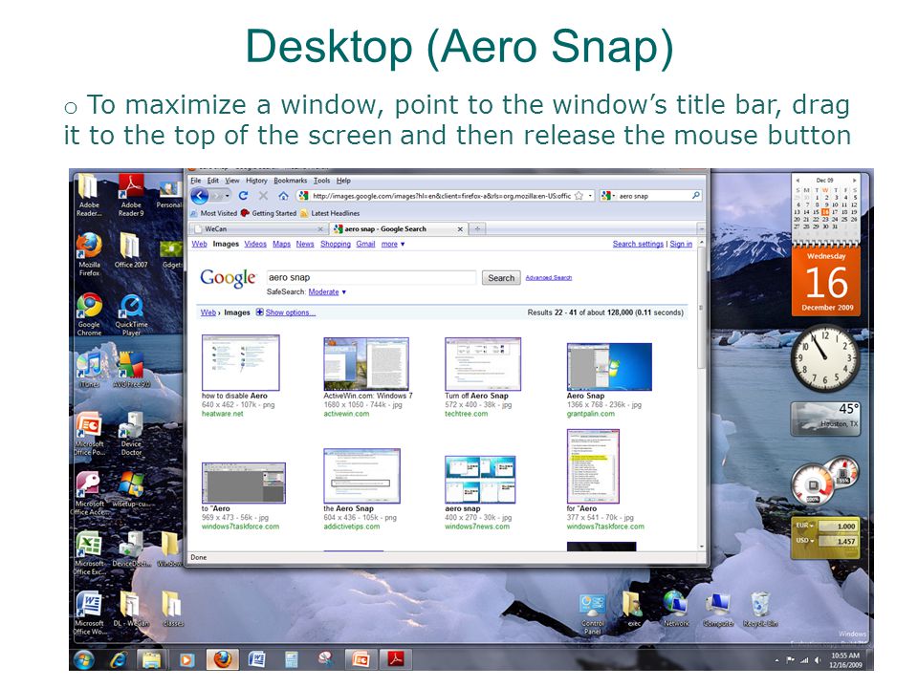Viewport: 918px width, 688px height.
Task: Show hidden tray icons arrow
Action: (777, 660)
